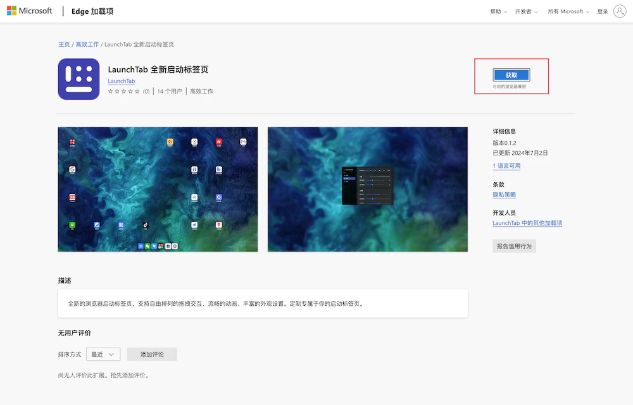Select the TikTok icon in the preview screenshot

tap(145, 225)
